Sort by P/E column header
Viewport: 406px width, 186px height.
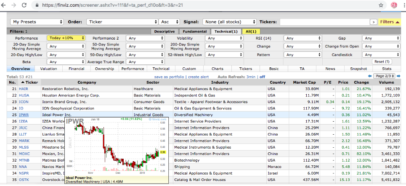328,82
